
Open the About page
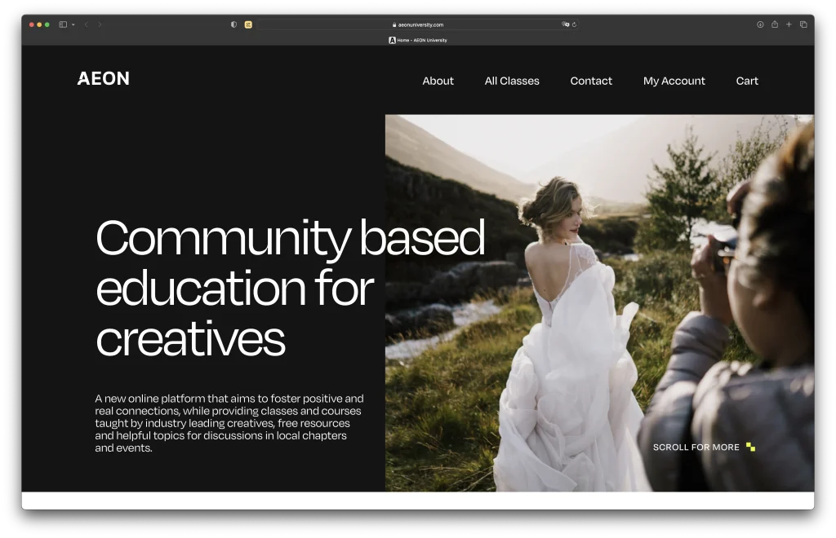(x=438, y=81)
